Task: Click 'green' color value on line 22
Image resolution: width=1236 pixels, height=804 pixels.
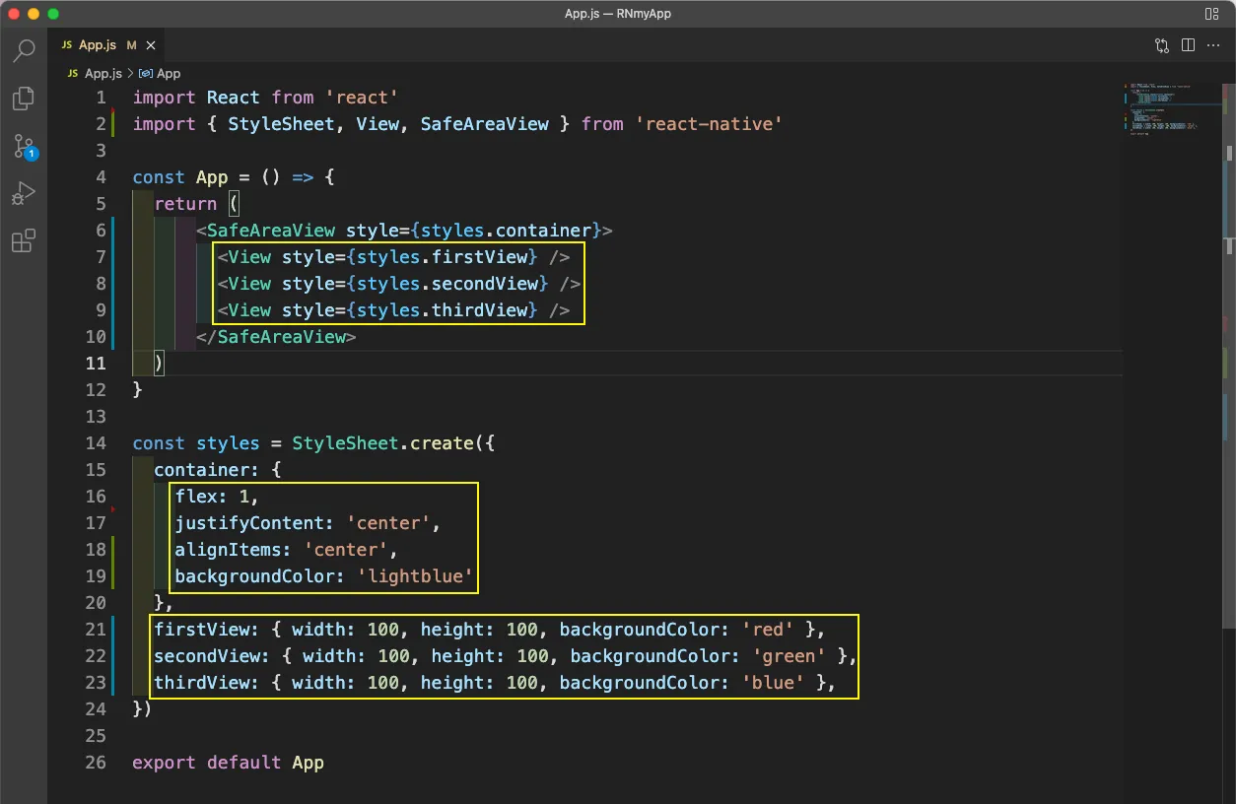Action: [x=789, y=656]
